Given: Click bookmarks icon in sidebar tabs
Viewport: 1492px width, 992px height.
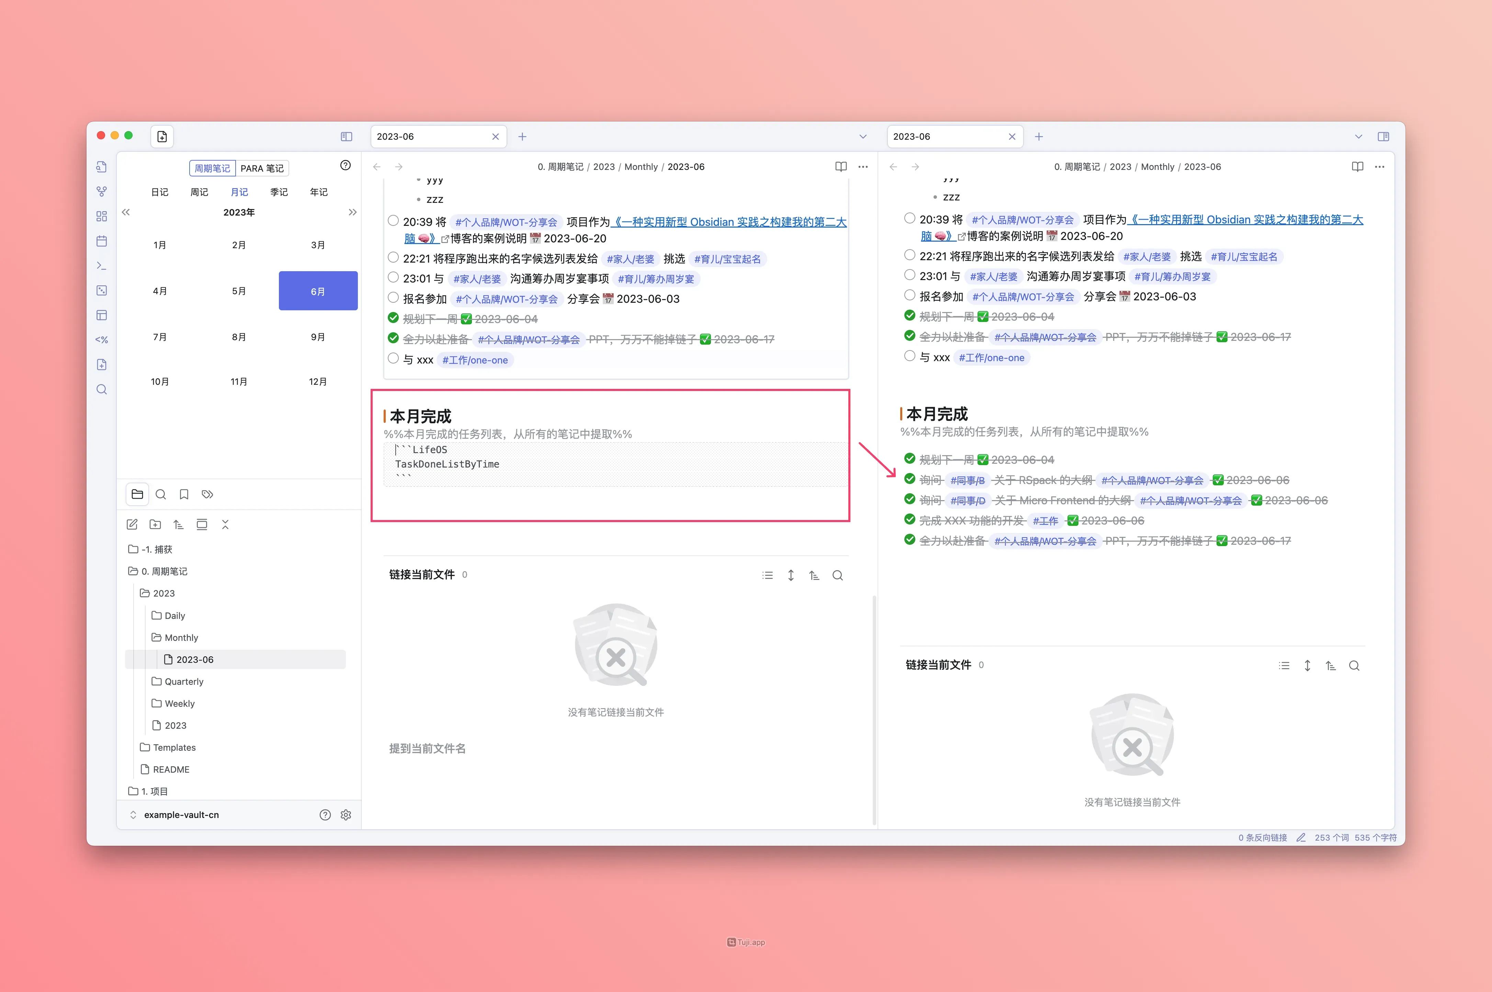Looking at the screenshot, I should [x=183, y=494].
